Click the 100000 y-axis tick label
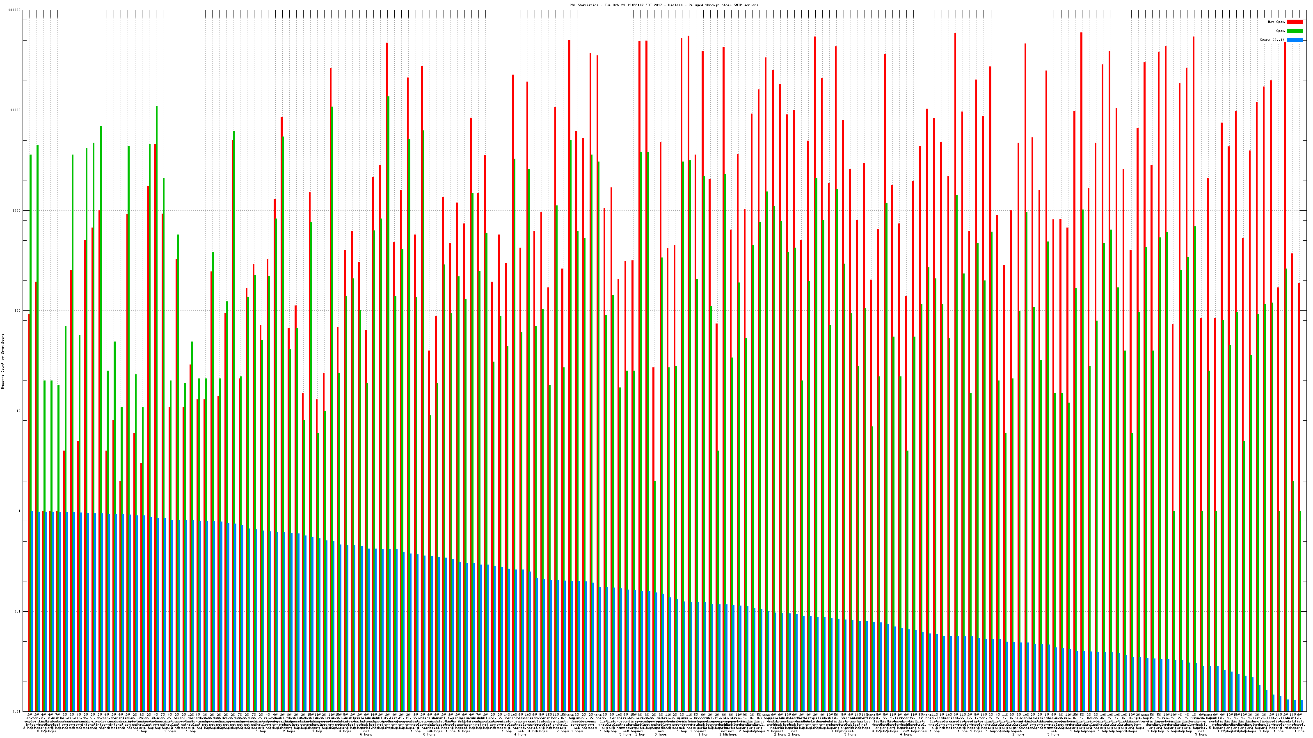The width and height of the screenshot is (1313, 738). coord(15,10)
